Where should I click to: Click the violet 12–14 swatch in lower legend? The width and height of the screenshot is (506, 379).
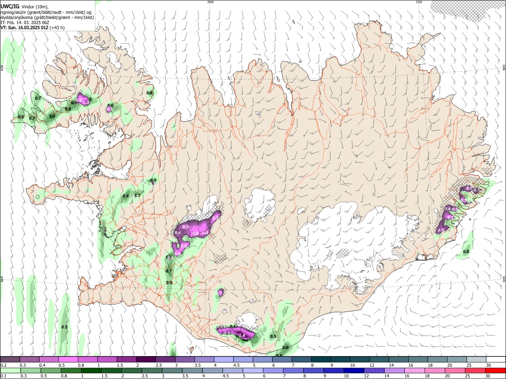pyautogui.click(x=374, y=370)
